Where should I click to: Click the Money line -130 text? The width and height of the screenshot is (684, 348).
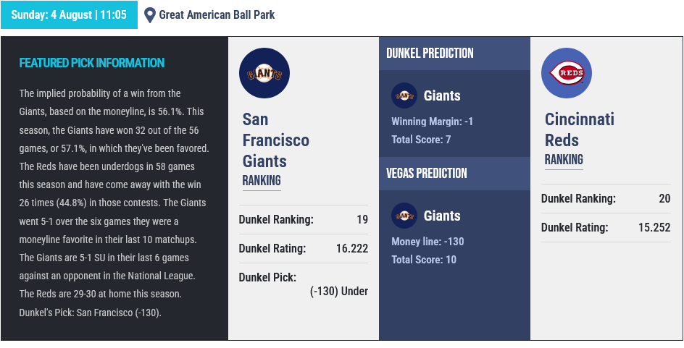[427, 242]
